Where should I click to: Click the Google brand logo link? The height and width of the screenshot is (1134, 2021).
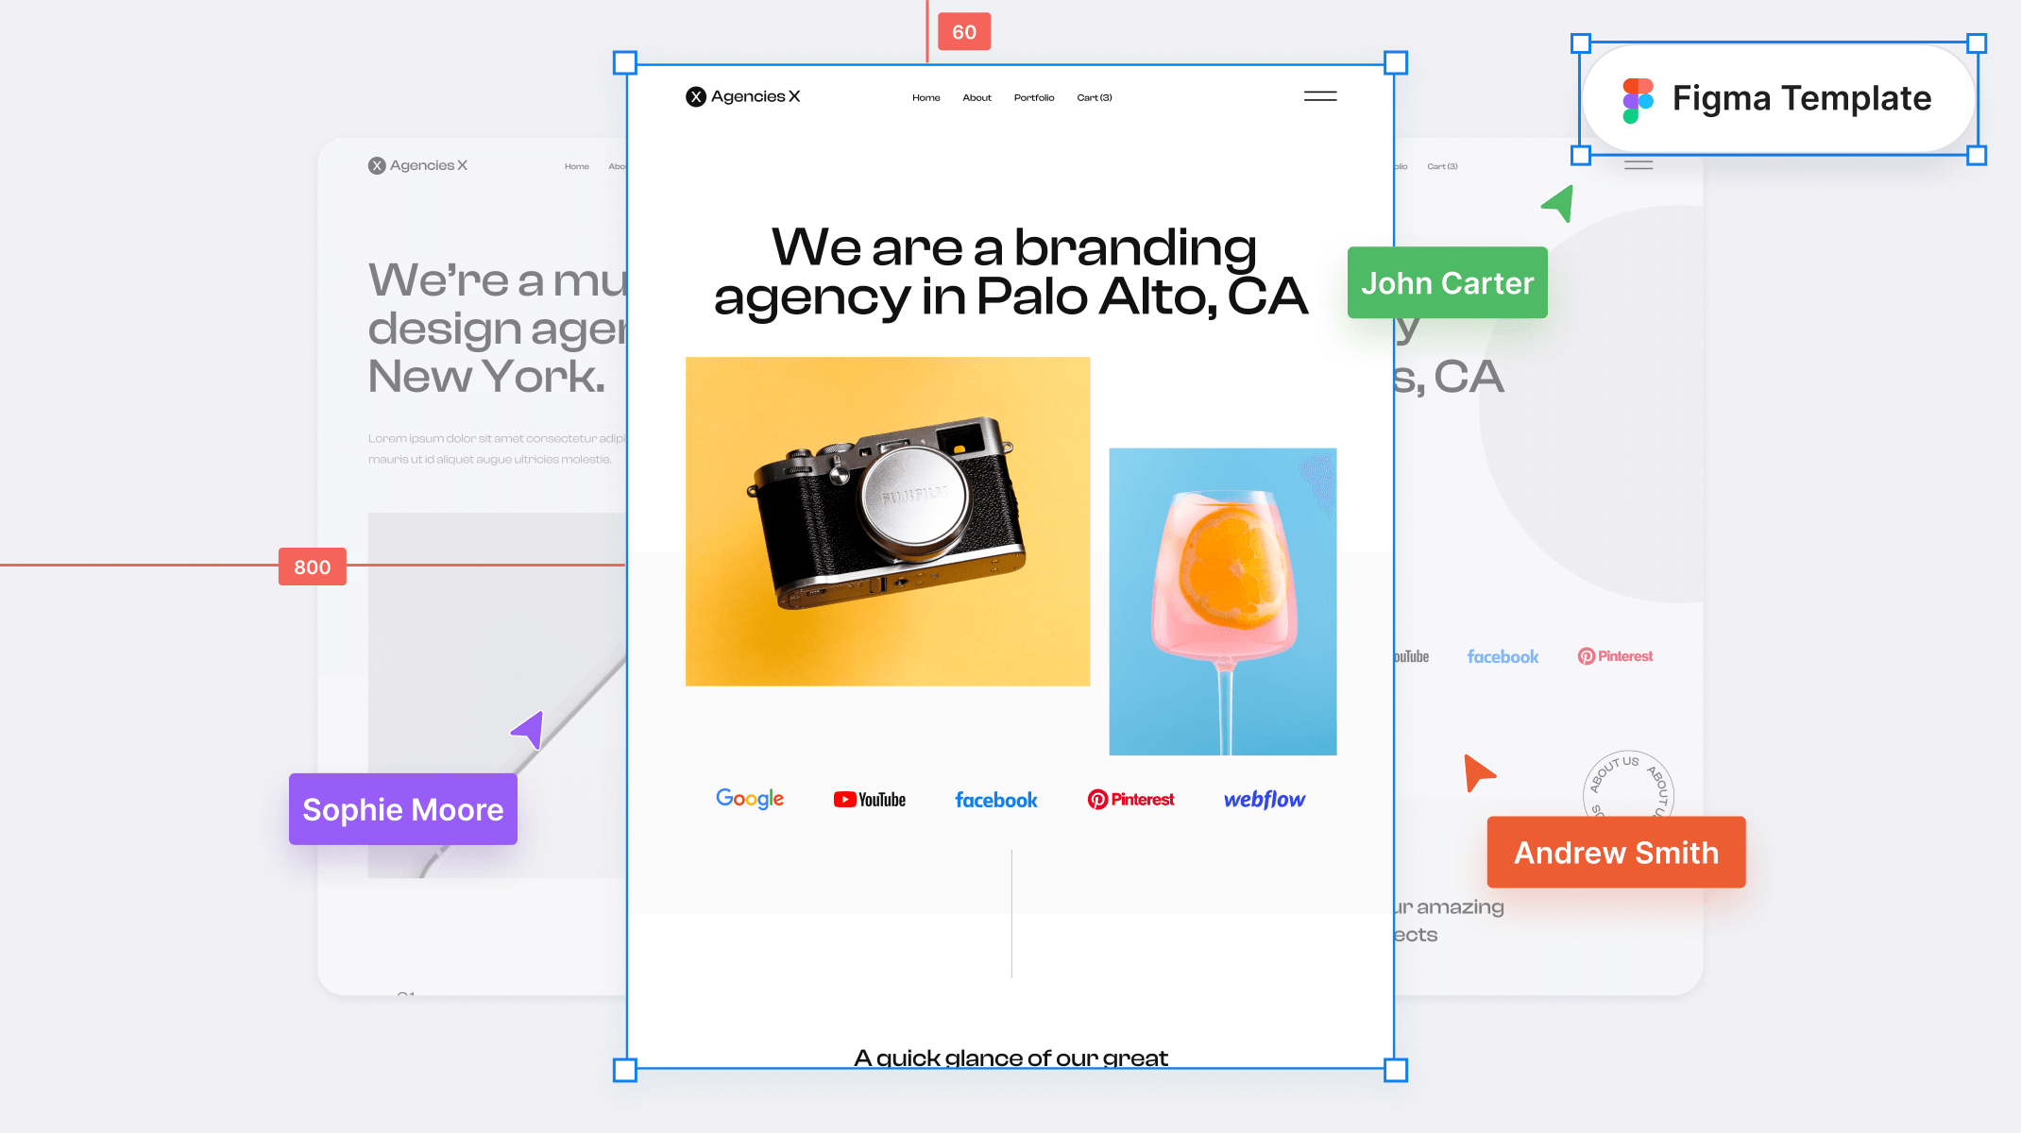coord(748,800)
